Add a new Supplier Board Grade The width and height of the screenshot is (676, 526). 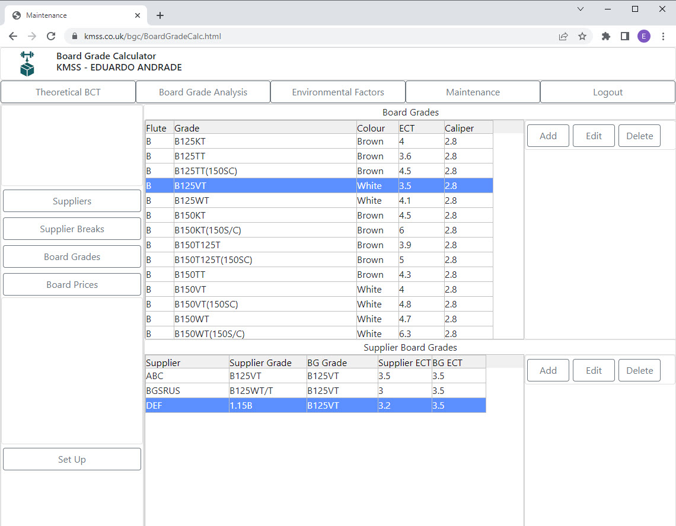(x=548, y=370)
